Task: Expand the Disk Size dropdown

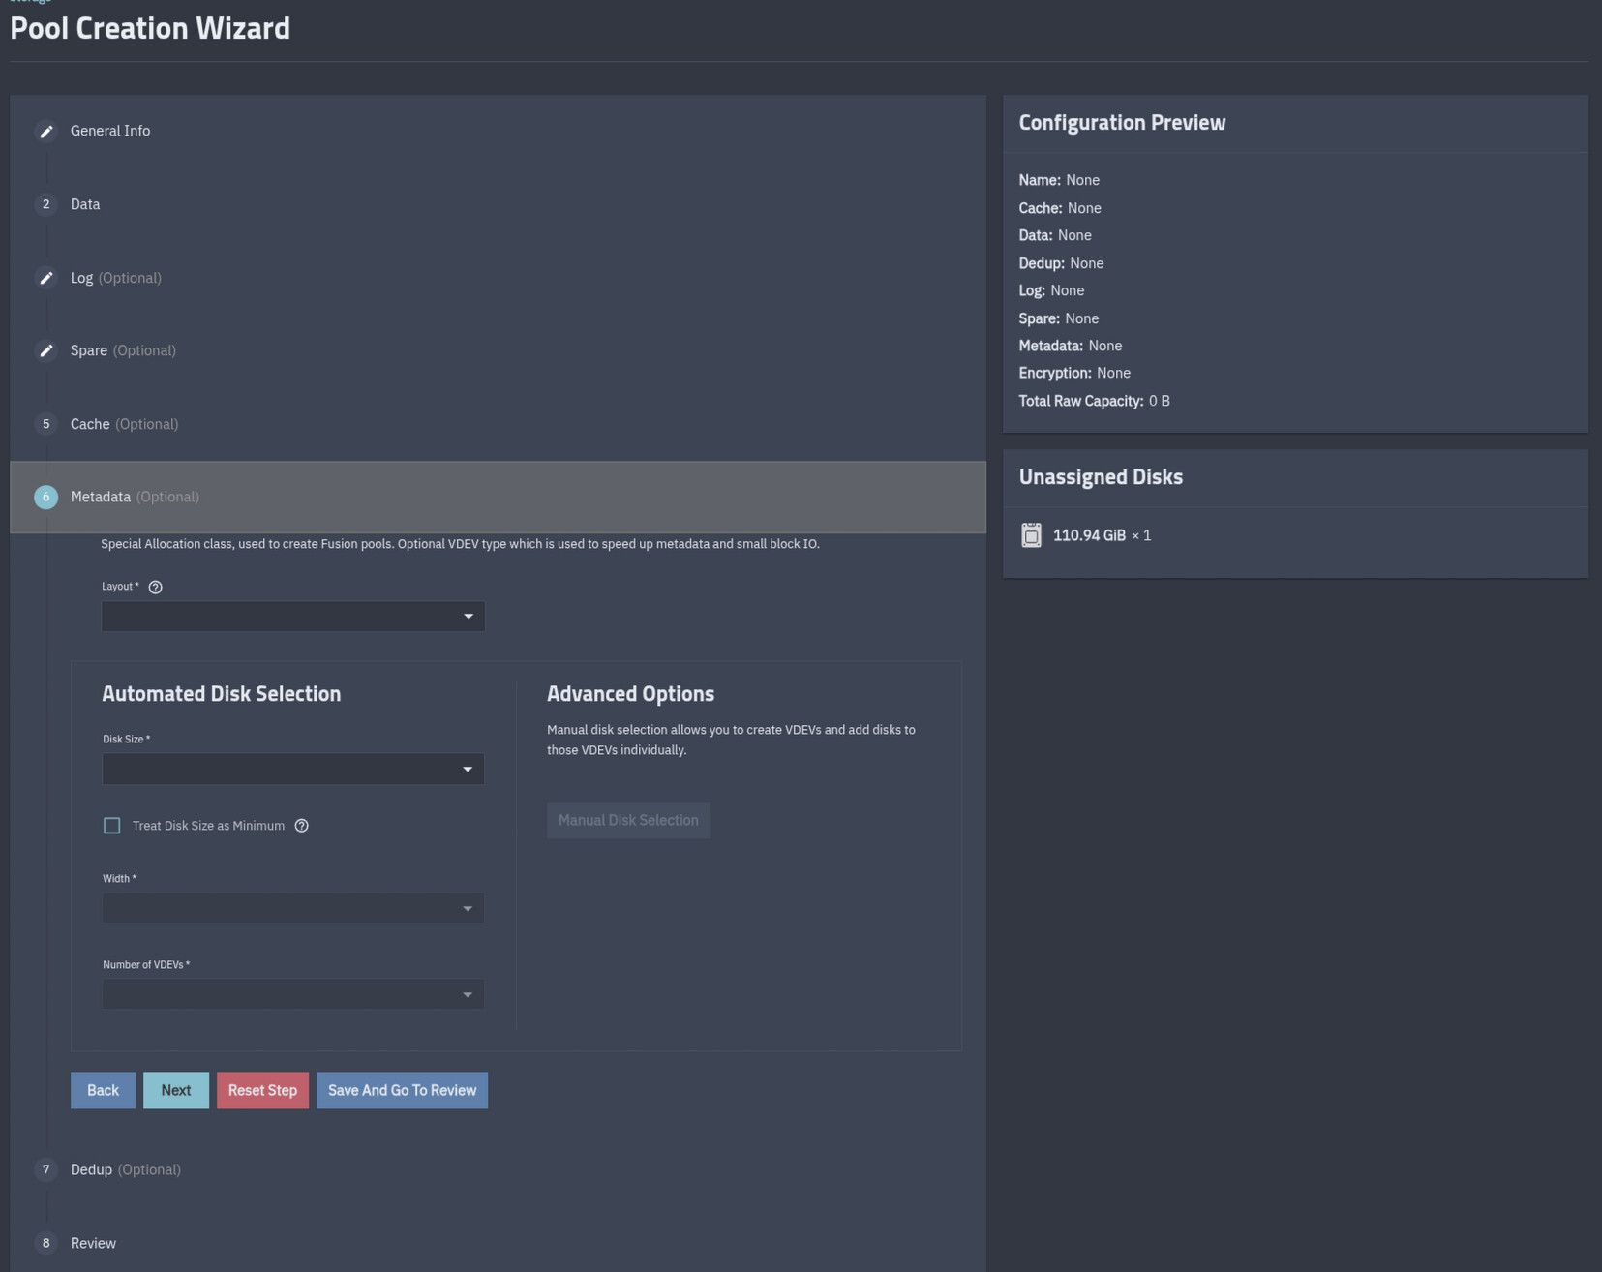Action: tap(292, 770)
